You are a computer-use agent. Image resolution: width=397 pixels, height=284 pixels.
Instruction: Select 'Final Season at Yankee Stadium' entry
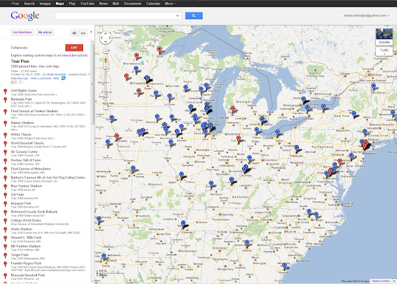pyautogui.click(x=35, y=111)
